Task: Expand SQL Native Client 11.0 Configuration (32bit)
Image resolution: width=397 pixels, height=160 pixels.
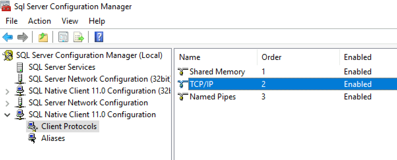Action: pos(8,91)
